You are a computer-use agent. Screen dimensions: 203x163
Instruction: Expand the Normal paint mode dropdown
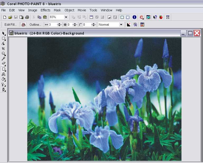(x=121, y=25)
